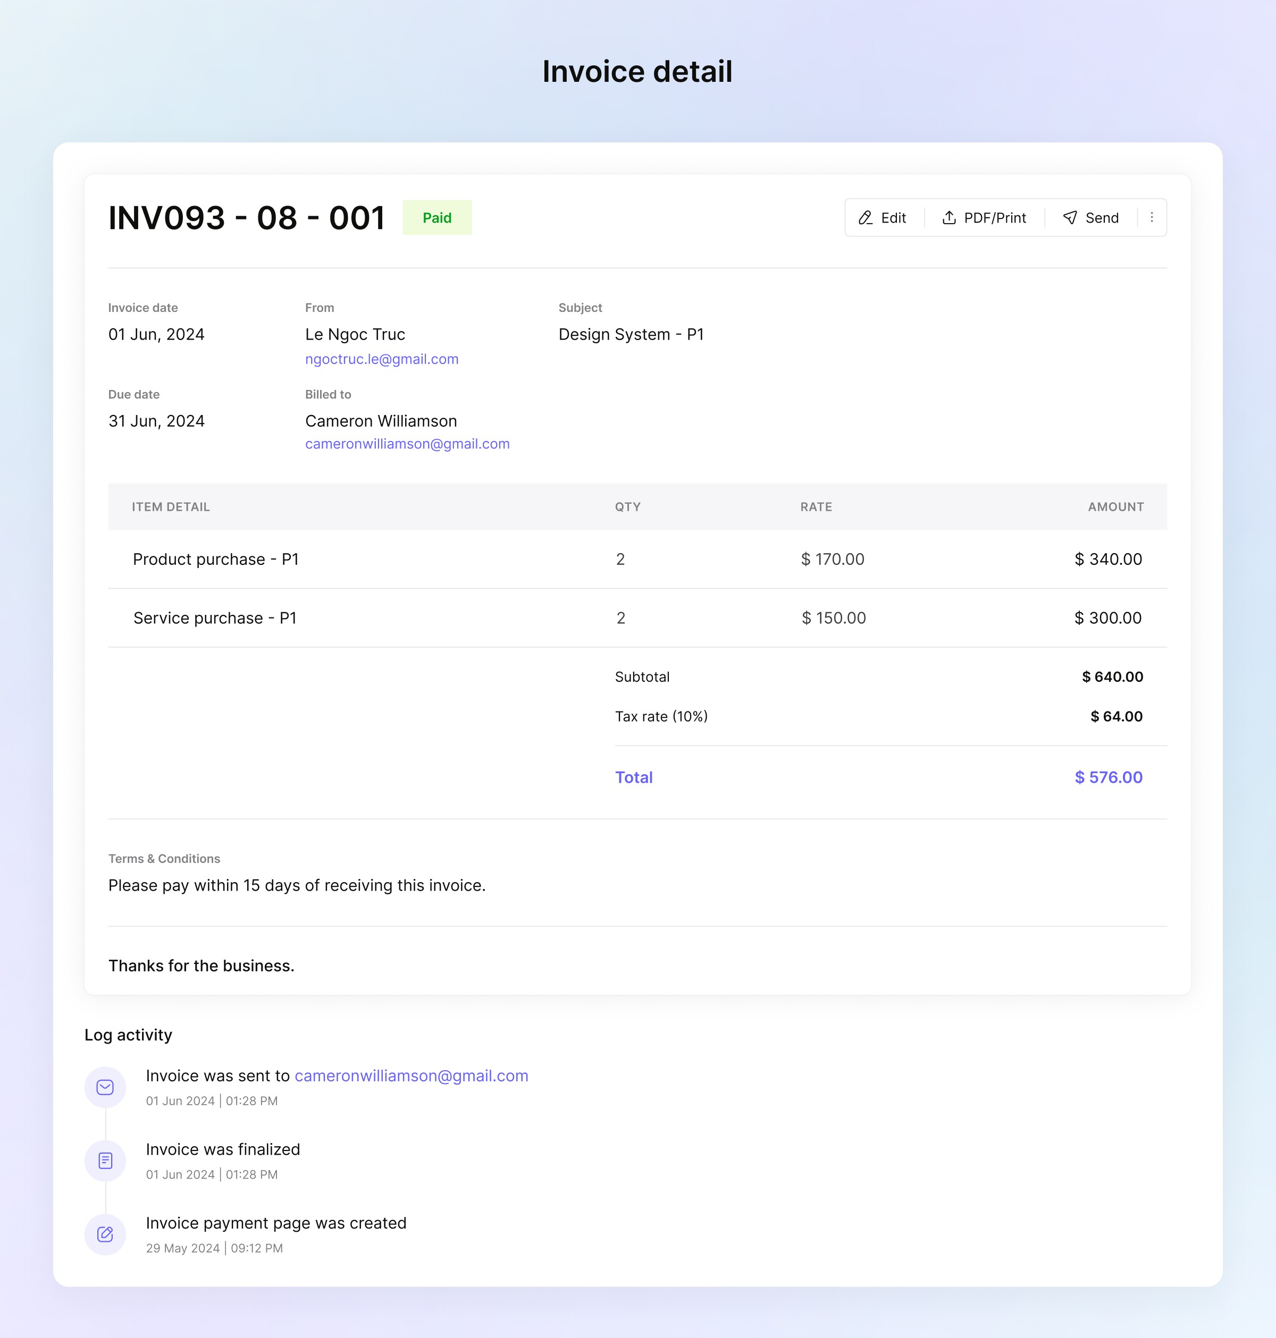Click the log activity cameronwilliamson@gmail.com link

click(x=411, y=1076)
